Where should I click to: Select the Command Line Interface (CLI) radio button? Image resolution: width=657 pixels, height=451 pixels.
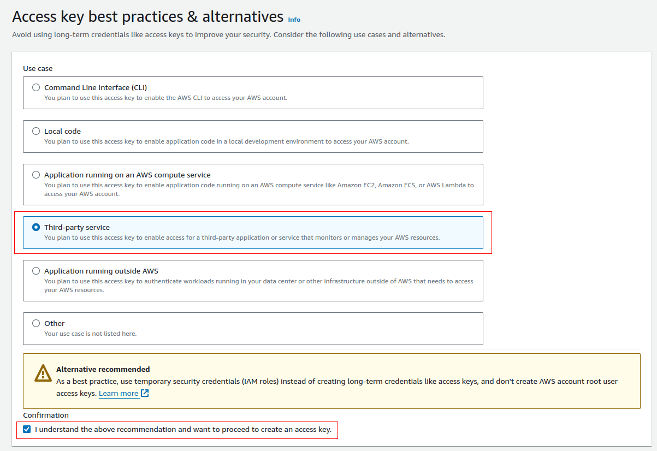click(36, 87)
